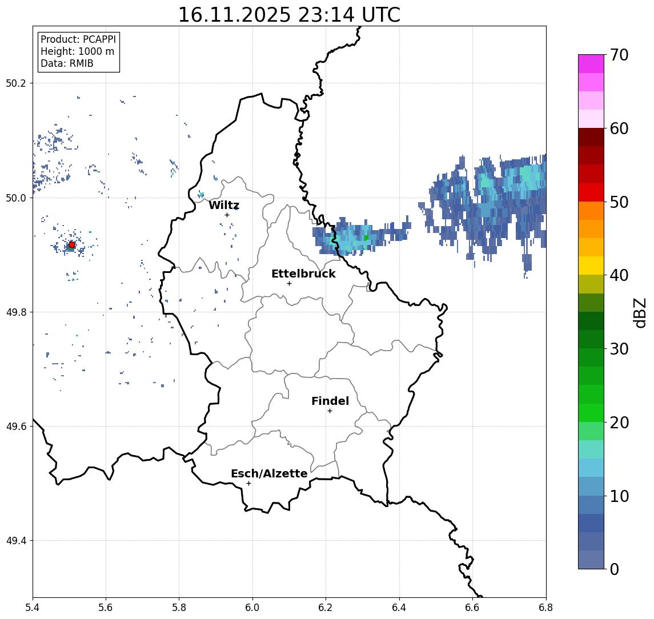Click the "Product: PCAPPI" text line
This screenshot has width=654, height=619.
pos(78,39)
